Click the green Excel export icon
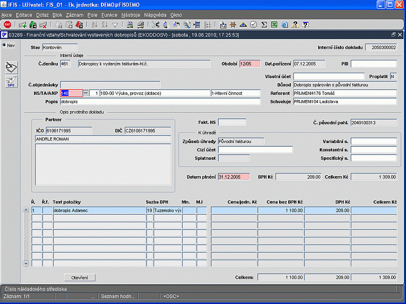The height and width of the screenshot is (304, 406). pos(274,25)
